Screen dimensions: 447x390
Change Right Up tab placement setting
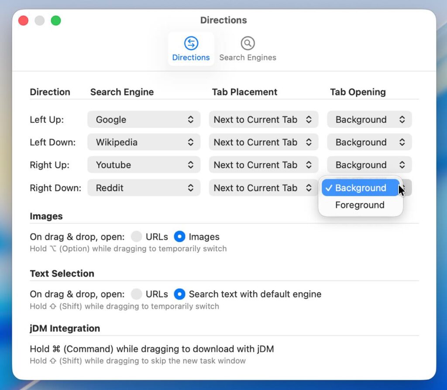263,165
